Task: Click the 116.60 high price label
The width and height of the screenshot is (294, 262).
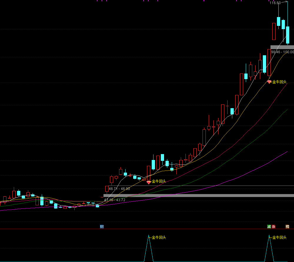Action: coord(275,3)
